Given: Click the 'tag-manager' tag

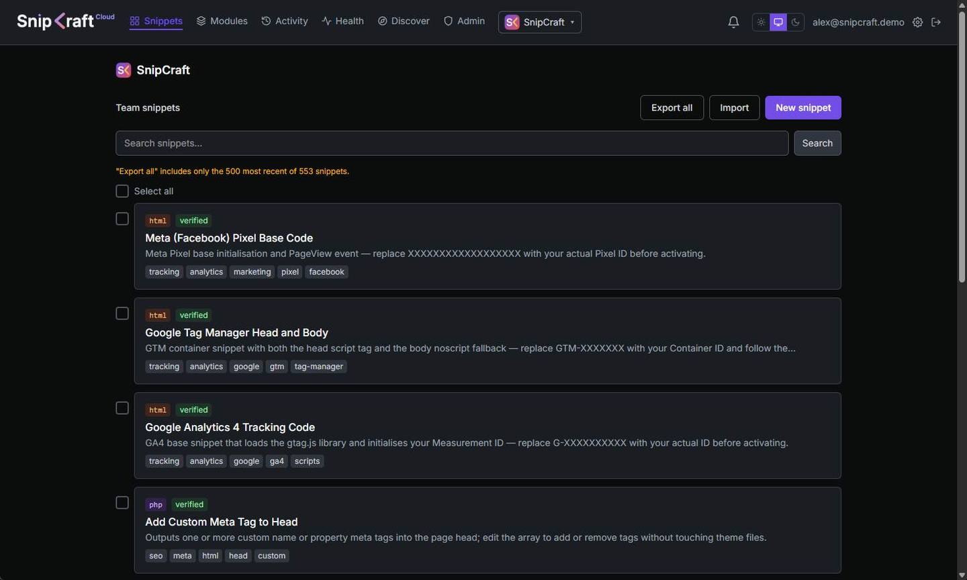Looking at the screenshot, I should (x=318, y=367).
